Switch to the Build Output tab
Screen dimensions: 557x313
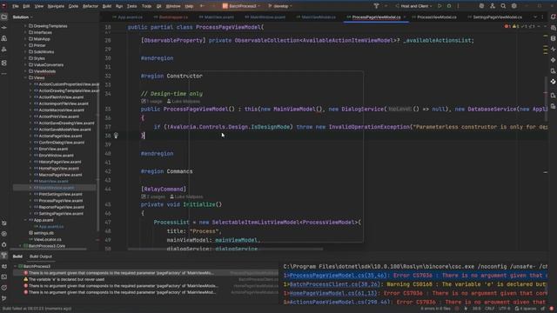[x=41, y=256]
